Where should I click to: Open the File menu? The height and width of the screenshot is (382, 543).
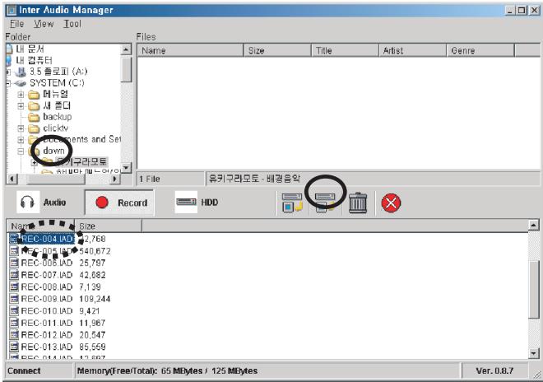point(16,24)
